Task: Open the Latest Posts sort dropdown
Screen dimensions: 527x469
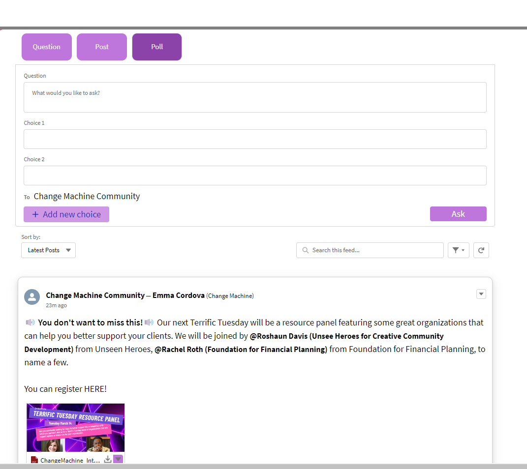Action: click(48, 250)
